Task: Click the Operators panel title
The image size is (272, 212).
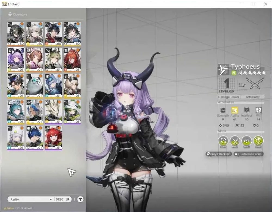Action: [20, 14]
